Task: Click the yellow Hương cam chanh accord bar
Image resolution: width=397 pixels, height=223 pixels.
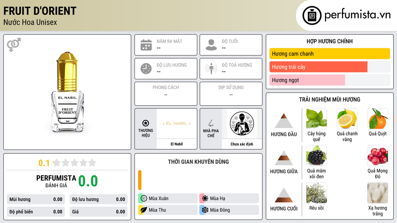Action: pos(330,53)
